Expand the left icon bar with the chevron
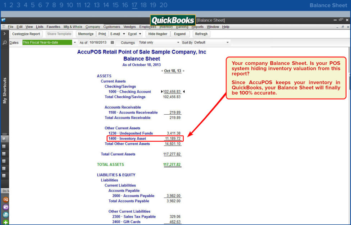 tap(4, 34)
